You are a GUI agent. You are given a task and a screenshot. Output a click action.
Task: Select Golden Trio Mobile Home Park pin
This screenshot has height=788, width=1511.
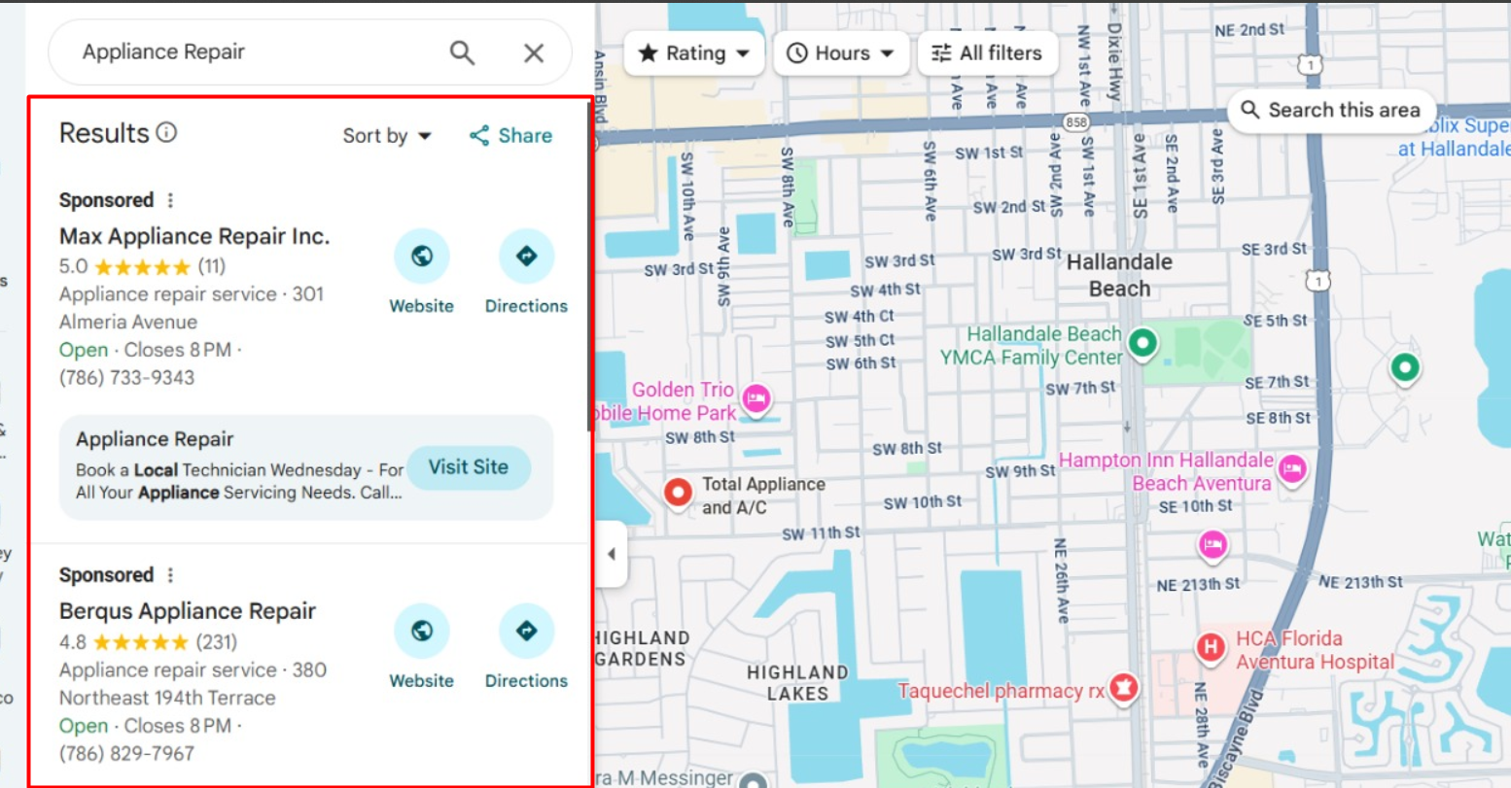pos(756,397)
